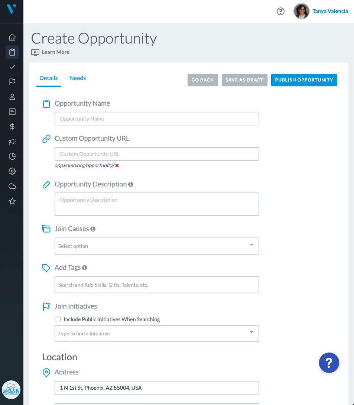Image resolution: width=354 pixels, height=405 pixels.
Task: Open the pie chart reports icon
Action: pos(12,156)
